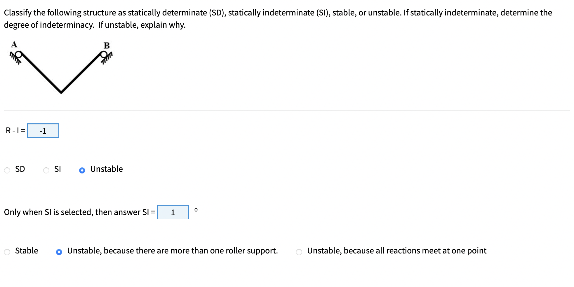Click the R-I = label
Viewport: 574px width, 287px height.
click(x=15, y=131)
